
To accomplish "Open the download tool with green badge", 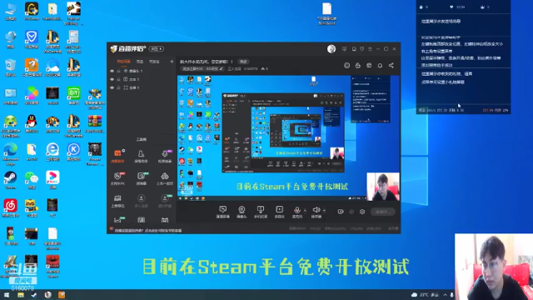I will click(165, 201).
